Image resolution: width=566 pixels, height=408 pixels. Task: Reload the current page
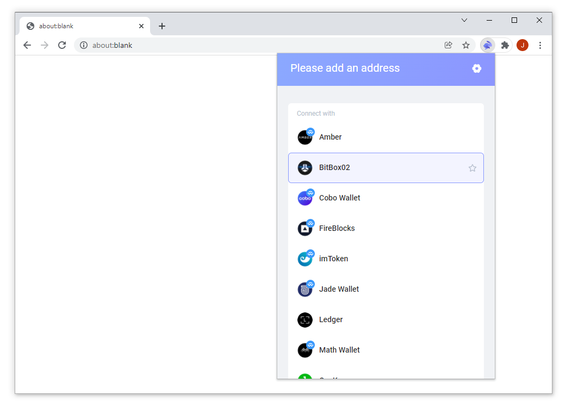tap(62, 46)
